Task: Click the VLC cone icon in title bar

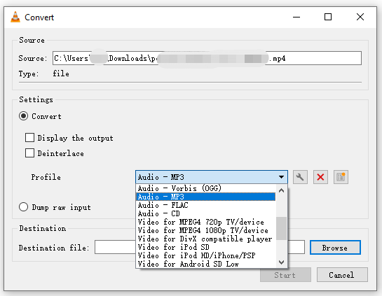Action: 15,17
